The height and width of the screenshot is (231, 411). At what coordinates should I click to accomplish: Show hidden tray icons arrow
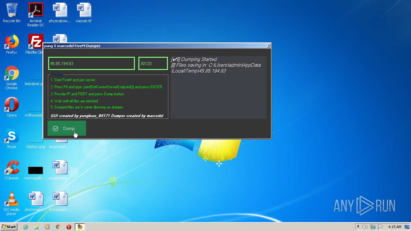click(358, 227)
